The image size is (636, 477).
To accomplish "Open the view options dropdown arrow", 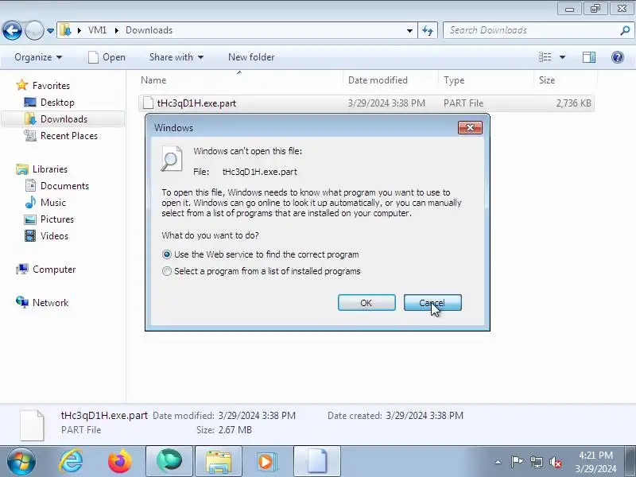I will (563, 57).
